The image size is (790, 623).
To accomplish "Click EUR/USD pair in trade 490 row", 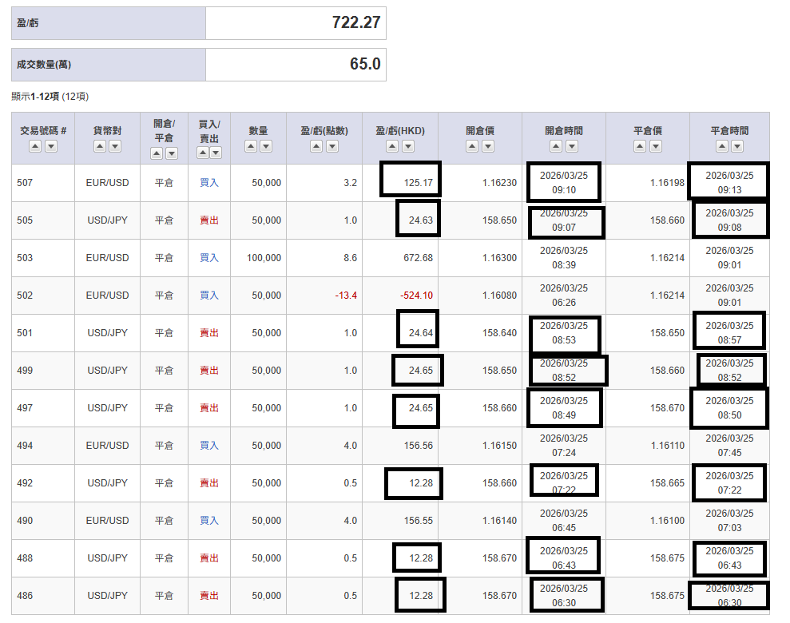I will pos(107,520).
